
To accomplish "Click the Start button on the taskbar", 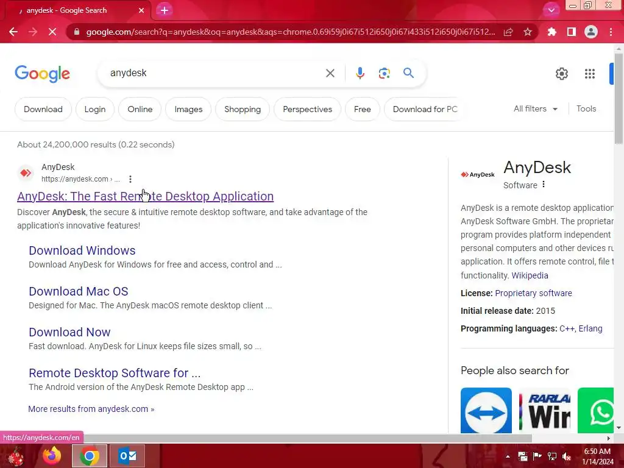I will point(16,456).
